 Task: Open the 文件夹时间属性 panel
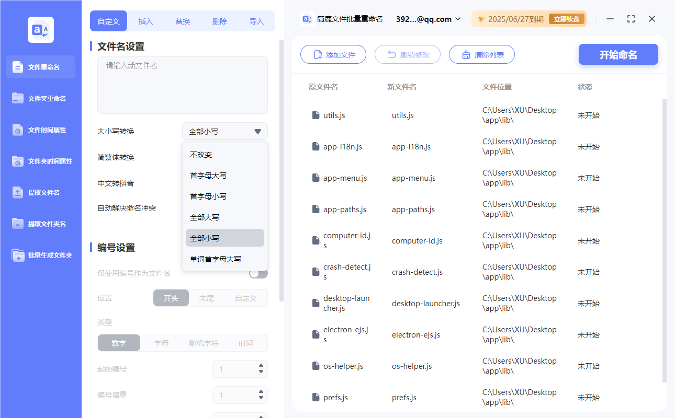tap(40, 161)
